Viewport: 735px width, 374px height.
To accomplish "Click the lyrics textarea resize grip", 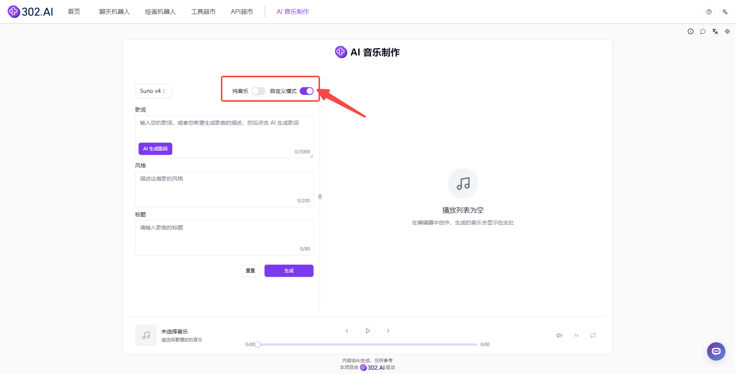I will click(x=312, y=156).
